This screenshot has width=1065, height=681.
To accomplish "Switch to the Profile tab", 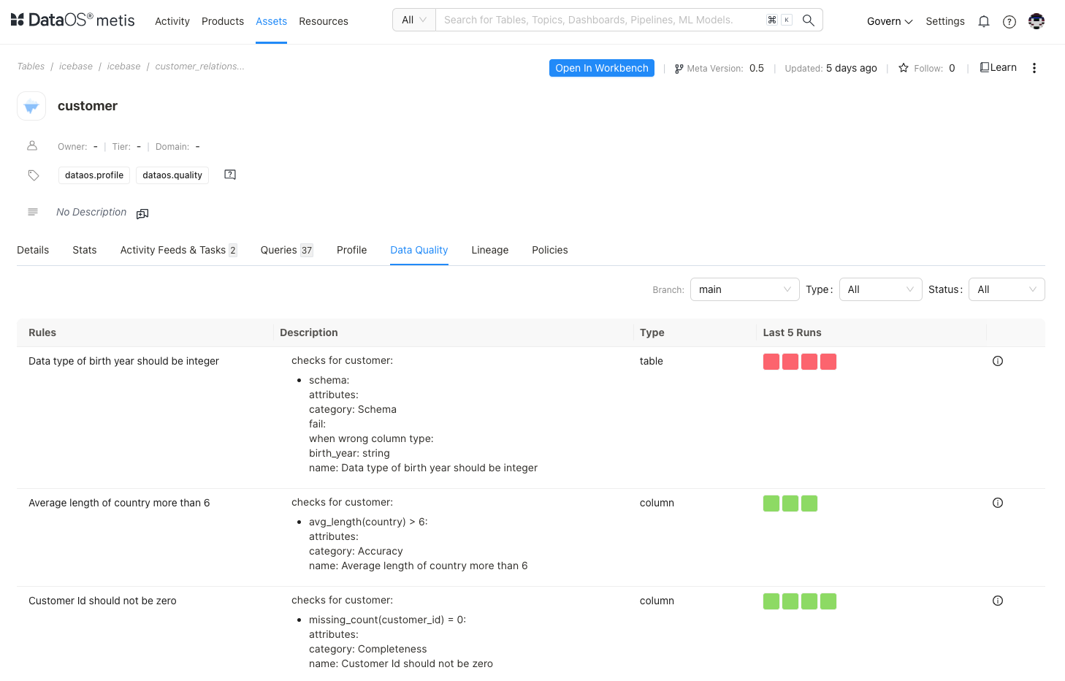I will tap(351, 250).
